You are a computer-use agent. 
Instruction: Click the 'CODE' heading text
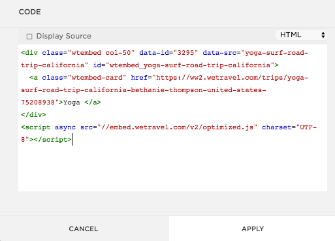[30, 12]
